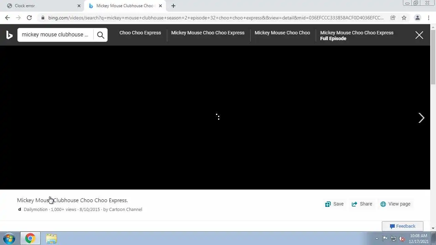Click the '8/10/2015' date text
The width and height of the screenshot is (436, 245).
pos(90,209)
